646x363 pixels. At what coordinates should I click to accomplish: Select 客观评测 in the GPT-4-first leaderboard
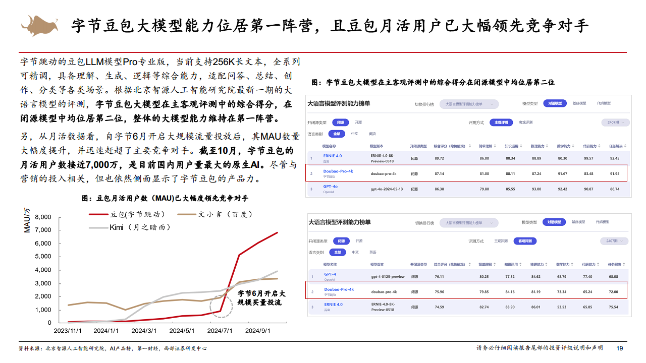[525, 241]
